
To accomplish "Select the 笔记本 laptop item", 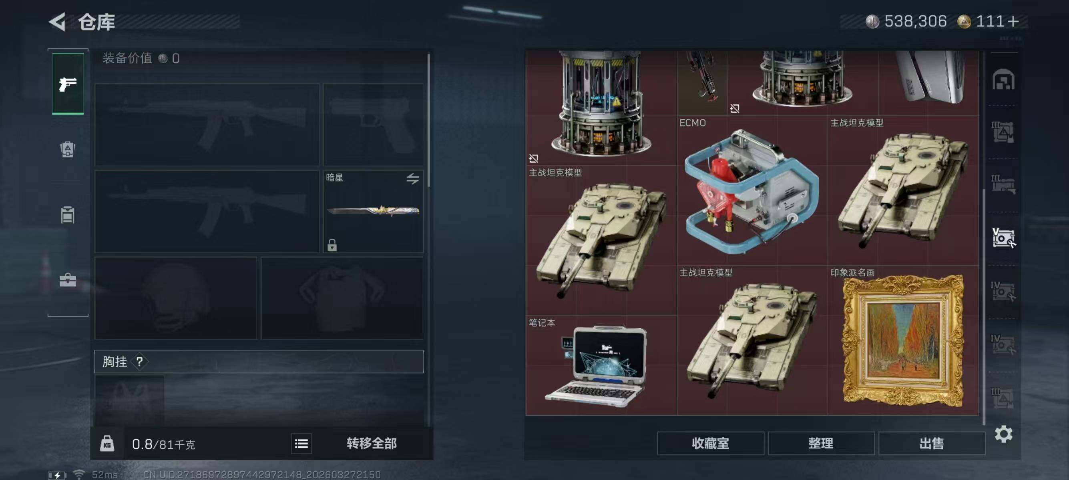I will point(601,365).
